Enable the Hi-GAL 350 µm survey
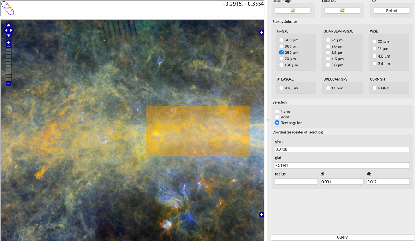This screenshot has height=242, width=416. tap(281, 47)
